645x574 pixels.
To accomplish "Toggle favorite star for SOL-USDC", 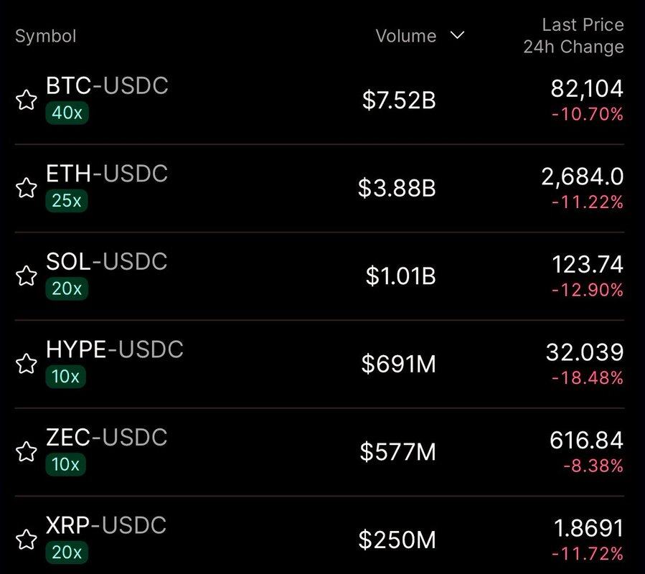I will coord(27,276).
